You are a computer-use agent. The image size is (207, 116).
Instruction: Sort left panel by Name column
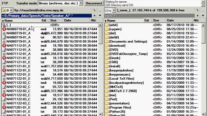(x=21, y=20)
